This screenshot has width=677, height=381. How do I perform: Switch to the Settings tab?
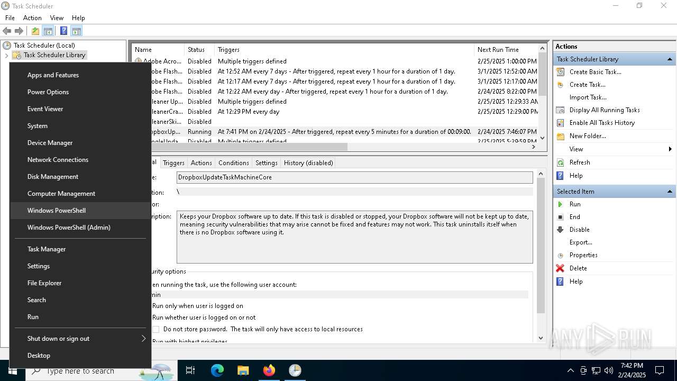267,163
